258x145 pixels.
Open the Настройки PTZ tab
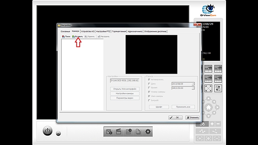point(103,32)
